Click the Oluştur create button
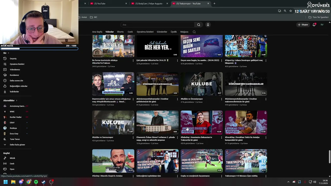 click(x=303, y=25)
